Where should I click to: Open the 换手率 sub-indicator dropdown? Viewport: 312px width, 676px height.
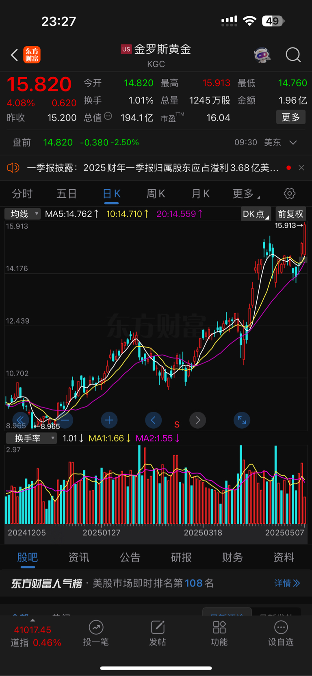[x=31, y=438]
